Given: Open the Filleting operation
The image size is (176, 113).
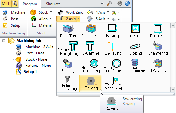Looking at the screenshot, I should pyautogui.click(x=68, y=66).
